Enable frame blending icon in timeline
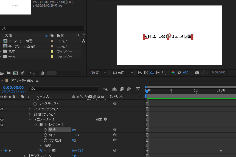The height and width of the screenshot is (157, 236). (x=122, y=89)
